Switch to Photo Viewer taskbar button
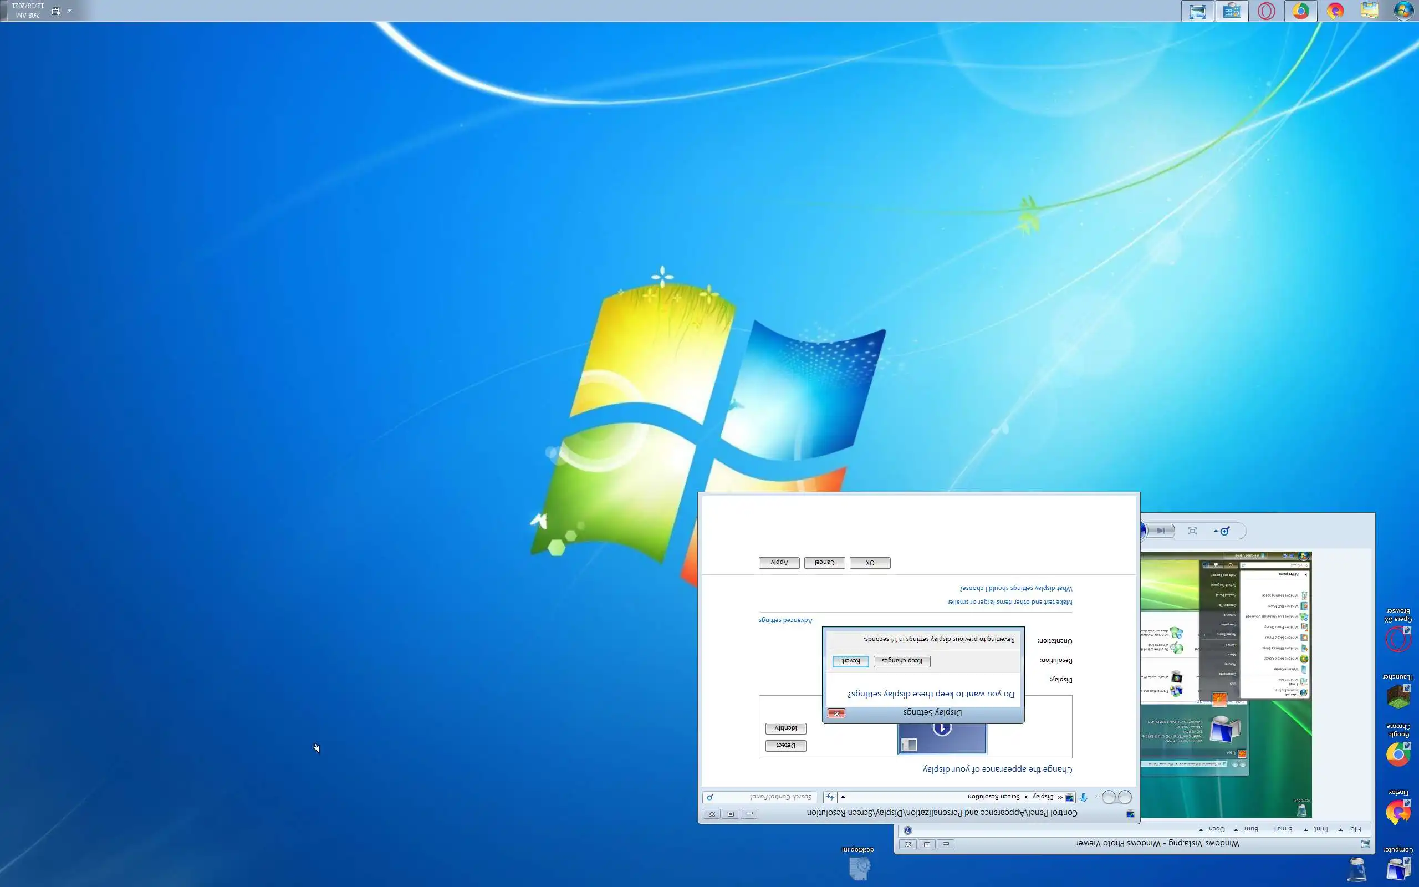 pyautogui.click(x=1197, y=11)
